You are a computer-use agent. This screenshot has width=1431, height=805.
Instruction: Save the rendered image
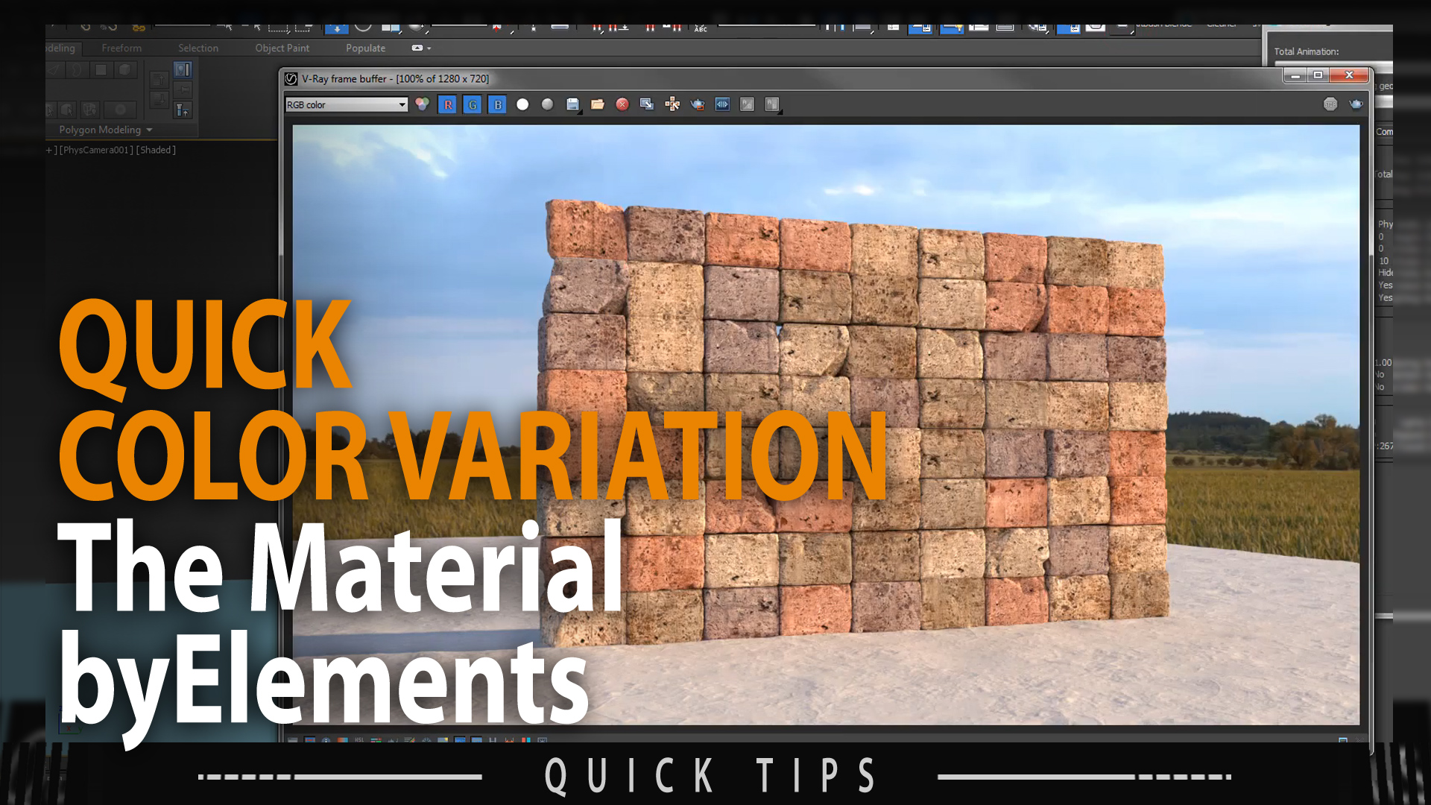[572, 104]
